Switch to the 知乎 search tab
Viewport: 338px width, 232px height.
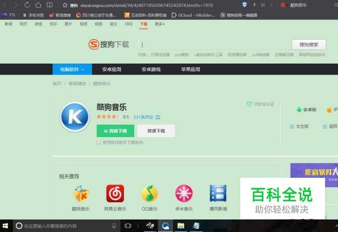point(53,24)
